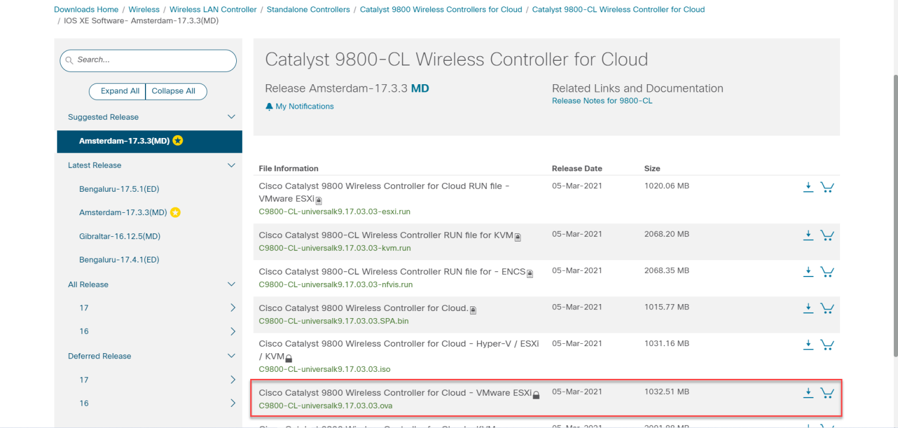The width and height of the screenshot is (898, 428).
Task: Click inside the Search field
Action: click(x=148, y=60)
